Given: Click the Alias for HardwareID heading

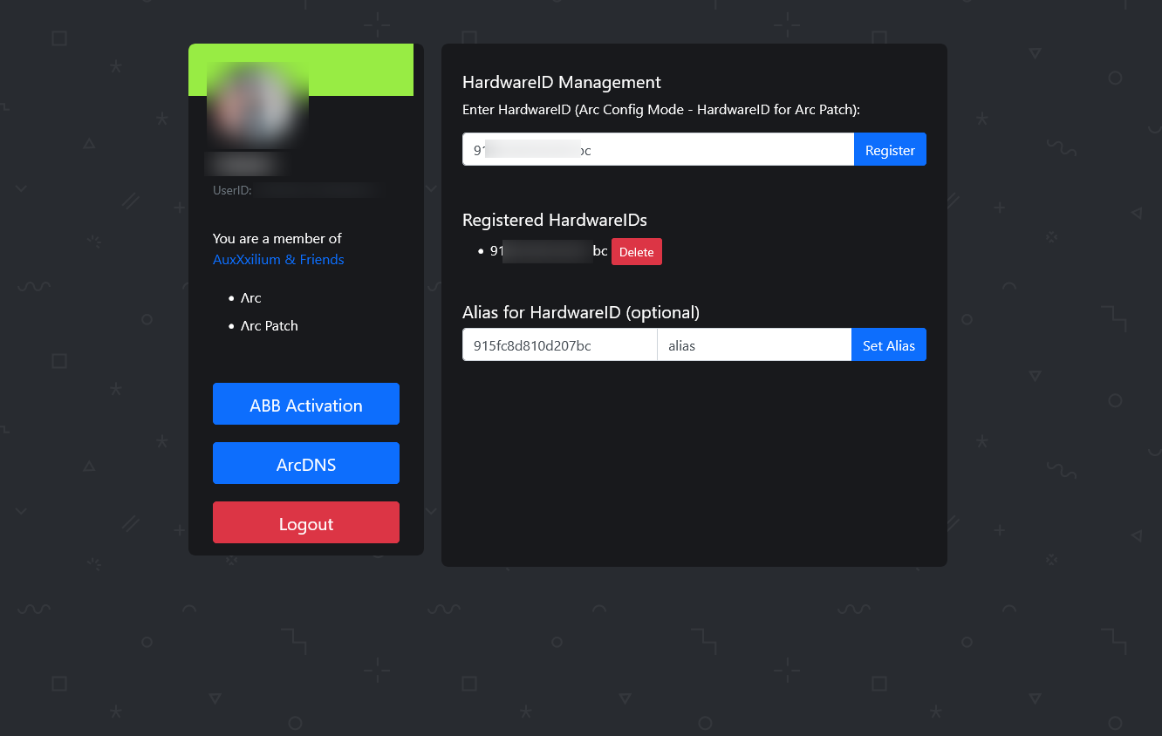Looking at the screenshot, I should pos(580,312).
